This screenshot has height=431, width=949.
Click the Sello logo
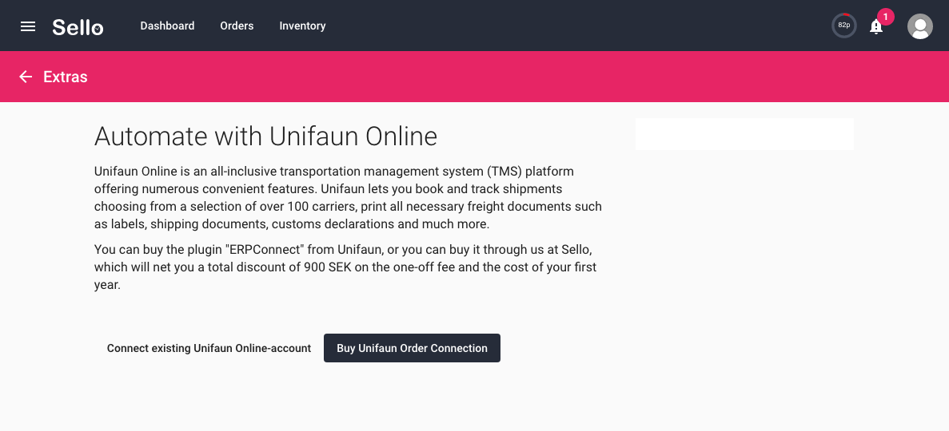[x=78, y=26]
